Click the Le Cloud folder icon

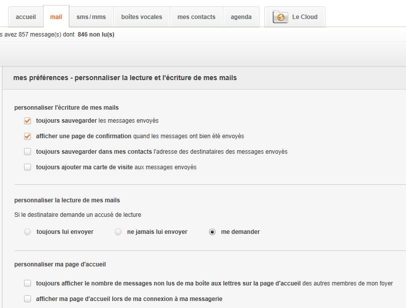[x=280, y=17]
